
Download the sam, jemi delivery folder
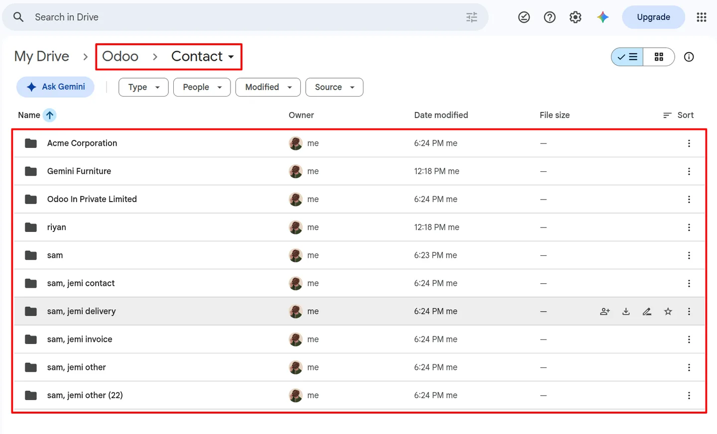click(x=626, y=312)
